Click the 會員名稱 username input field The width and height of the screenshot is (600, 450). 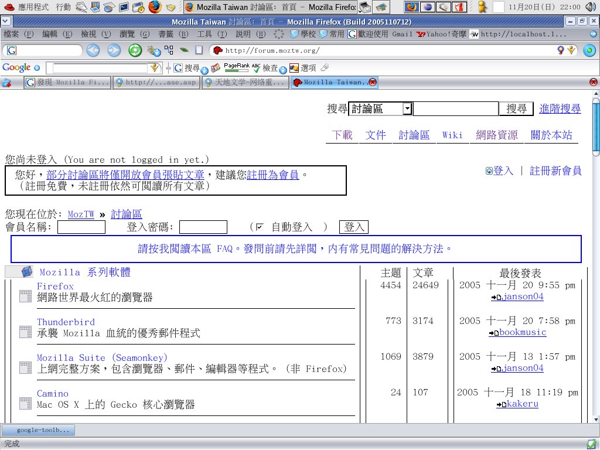(x=81, y=227)
